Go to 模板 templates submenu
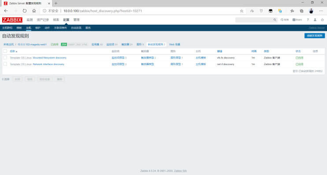The width and height of the screenshot is (327, 175). tap(19, 28)
